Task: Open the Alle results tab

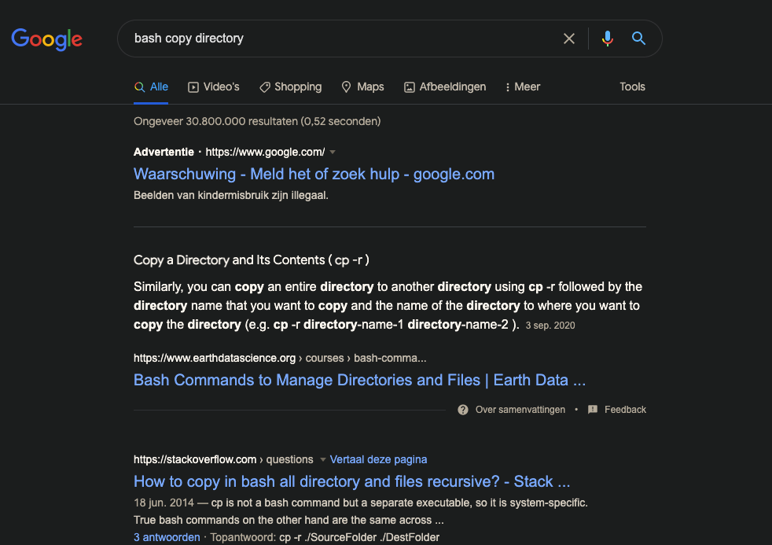Action: point(151,87)
